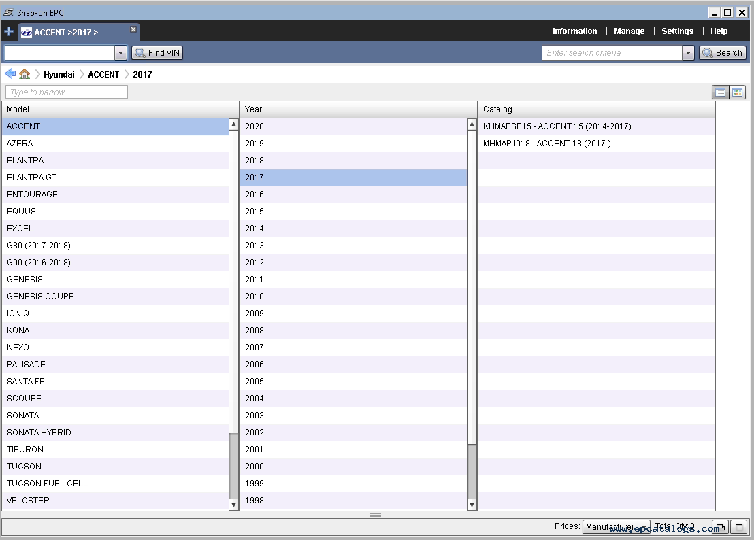The image size is (754, 540).
Task: Click the Year column header
Action: (358, 109)
